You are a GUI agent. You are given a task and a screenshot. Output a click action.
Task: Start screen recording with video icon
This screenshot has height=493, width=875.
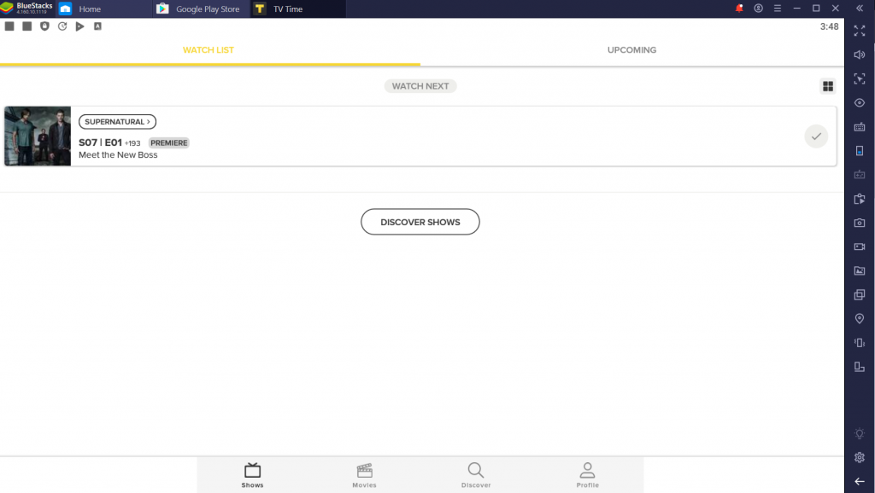tap(860, 246)
